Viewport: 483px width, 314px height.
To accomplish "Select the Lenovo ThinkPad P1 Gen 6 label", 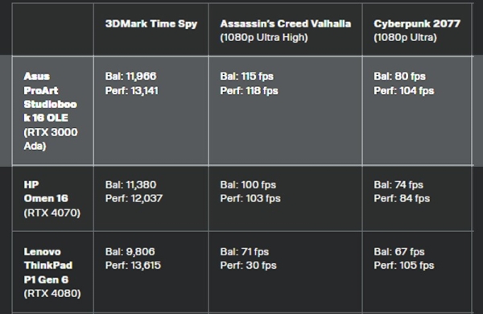I will tap(52, 272).
